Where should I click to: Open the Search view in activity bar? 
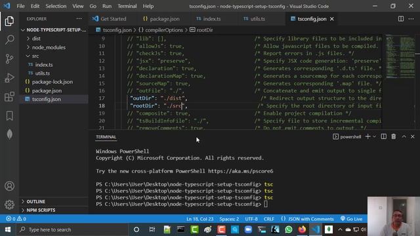tap(9, 40)
